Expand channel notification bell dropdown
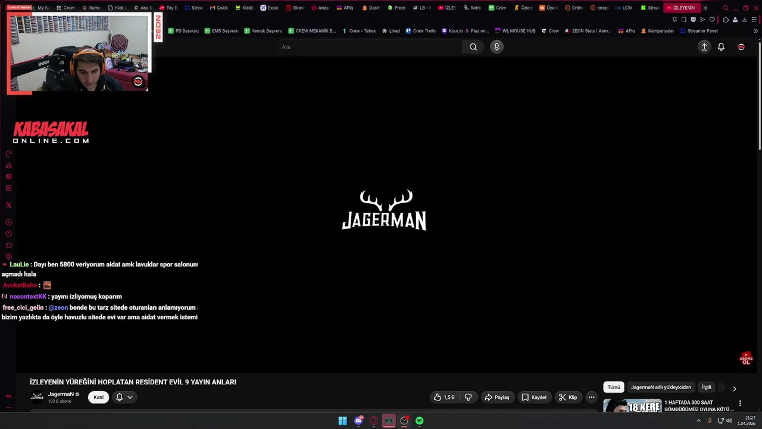Screen dimensions: 762x429 124,397
